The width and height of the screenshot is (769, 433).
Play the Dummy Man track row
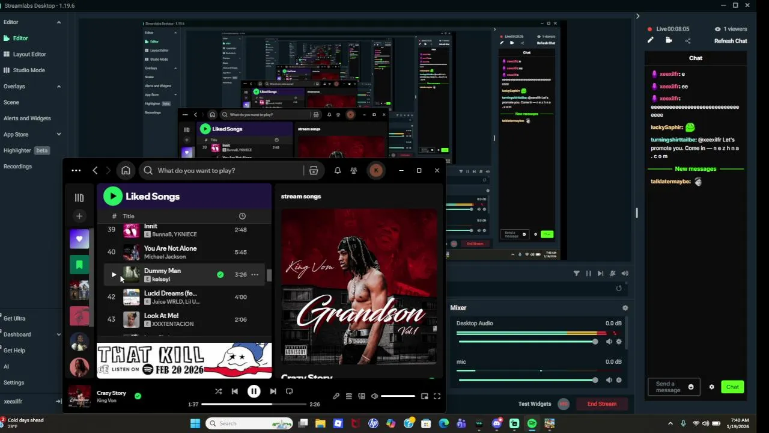coord(114,275)
